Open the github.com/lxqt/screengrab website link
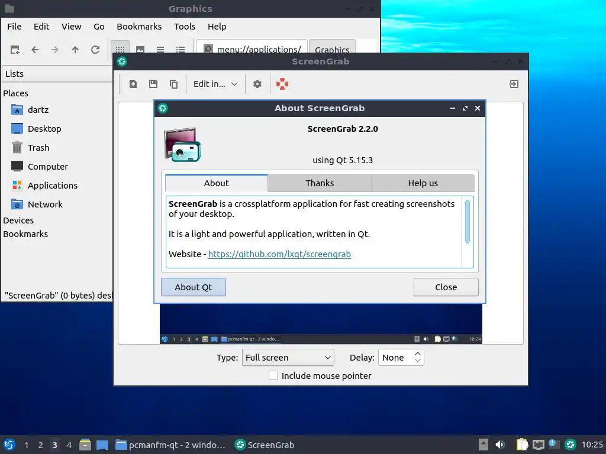606x454 pixels. [279, 254]
